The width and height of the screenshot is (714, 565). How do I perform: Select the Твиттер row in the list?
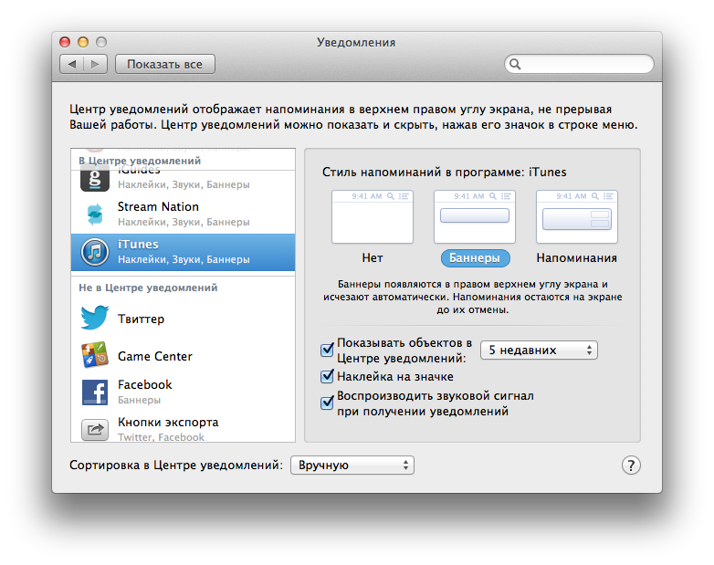[183, 319]
